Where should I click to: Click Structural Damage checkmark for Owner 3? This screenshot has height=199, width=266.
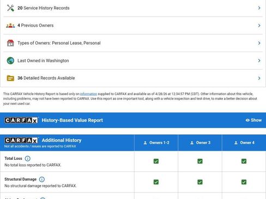pos(200,182)
